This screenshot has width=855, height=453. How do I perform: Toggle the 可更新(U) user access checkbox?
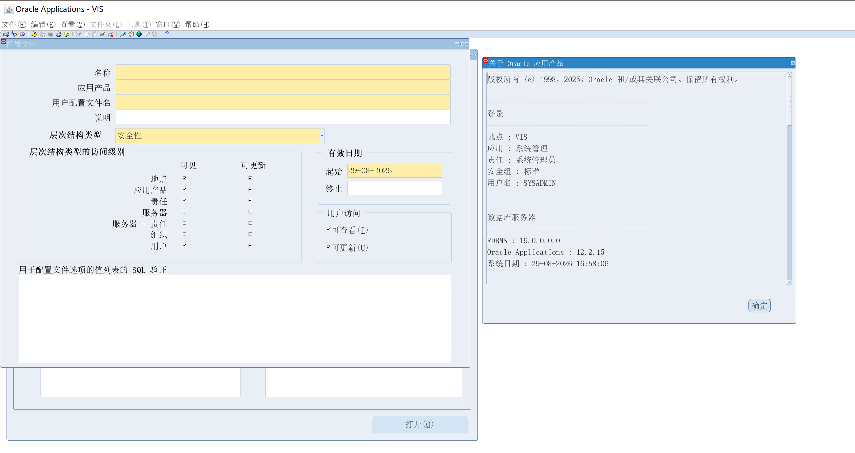tap(328, 247)
